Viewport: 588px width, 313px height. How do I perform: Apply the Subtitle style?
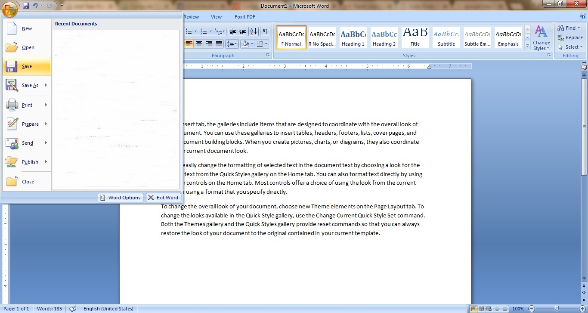point(446,37)
